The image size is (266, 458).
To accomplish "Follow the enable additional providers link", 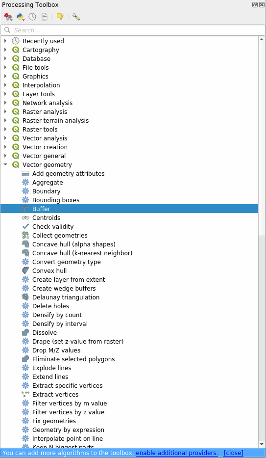I will click(x=176, y=453).
